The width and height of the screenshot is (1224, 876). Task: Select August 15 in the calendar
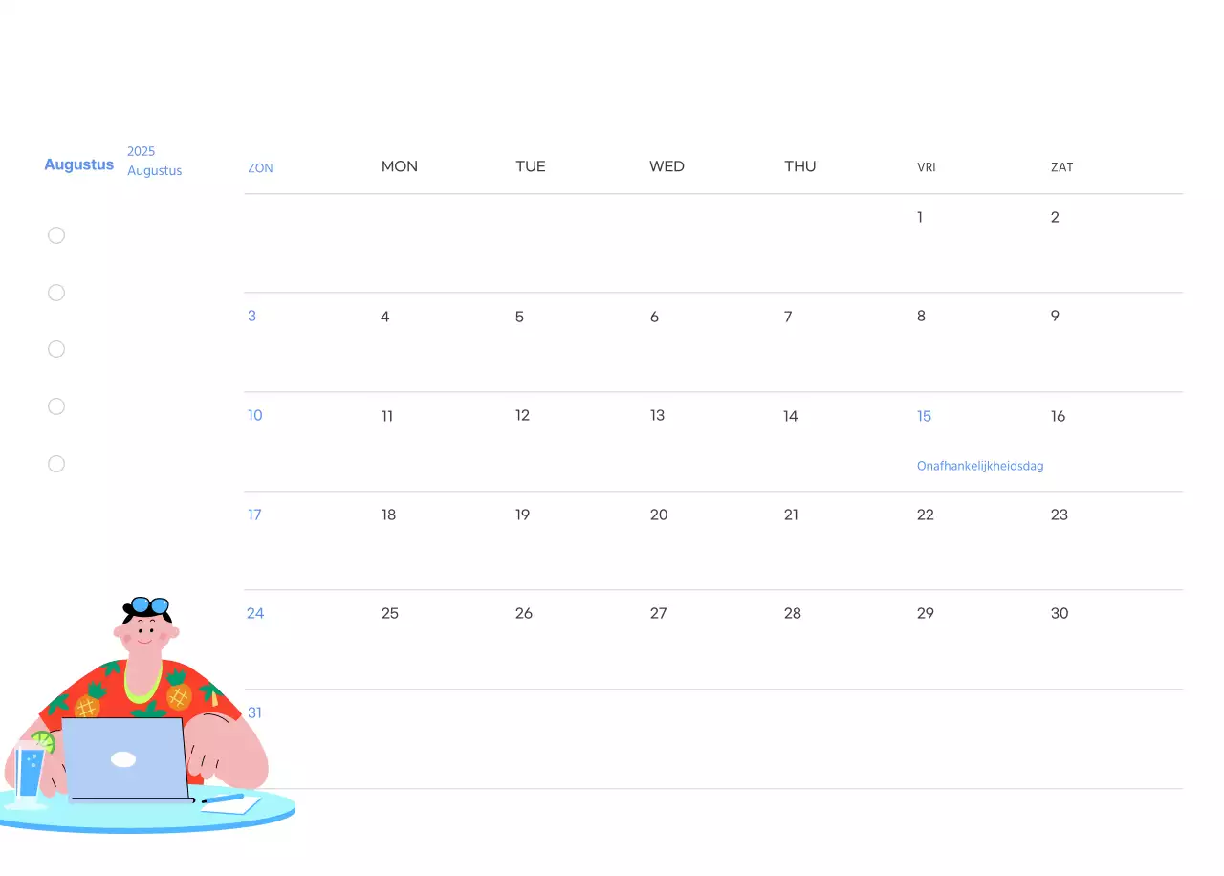click(x=924, y=415)
